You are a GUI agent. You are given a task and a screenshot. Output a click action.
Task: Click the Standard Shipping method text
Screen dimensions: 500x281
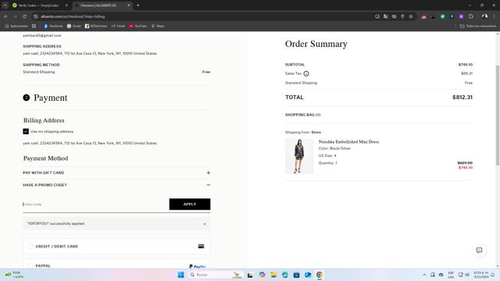pyautogui.click(x=38, y=72)
